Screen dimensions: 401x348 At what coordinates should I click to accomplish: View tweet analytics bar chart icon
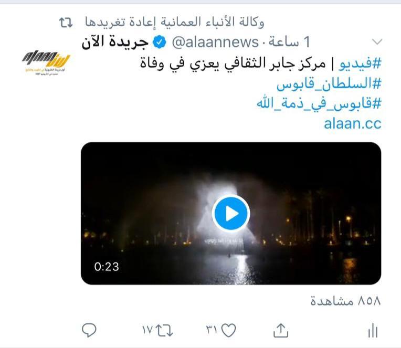[x=373, y=331]
